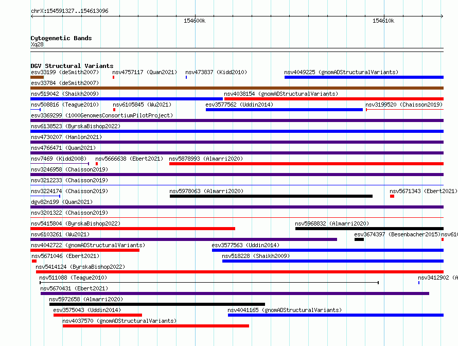
Task: Click the nsv4049225 gnomAD blue variant bar
Action: pyautogui.click(x=364, y=77)
